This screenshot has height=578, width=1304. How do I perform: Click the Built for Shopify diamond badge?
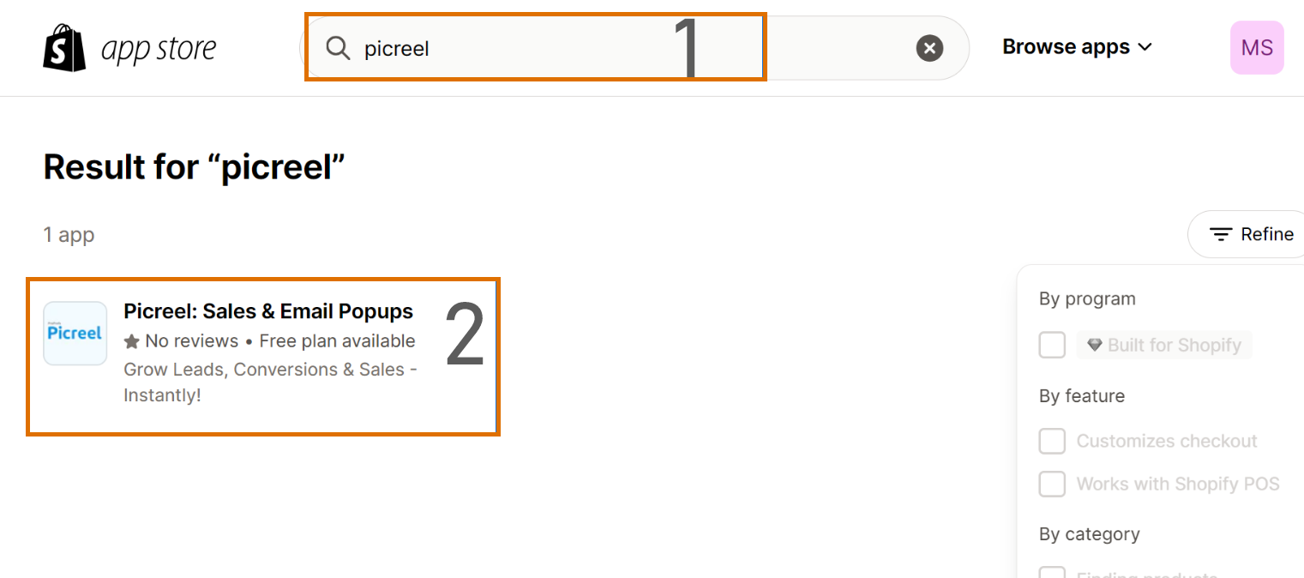pyautogui.click(x=1164, y=345)
